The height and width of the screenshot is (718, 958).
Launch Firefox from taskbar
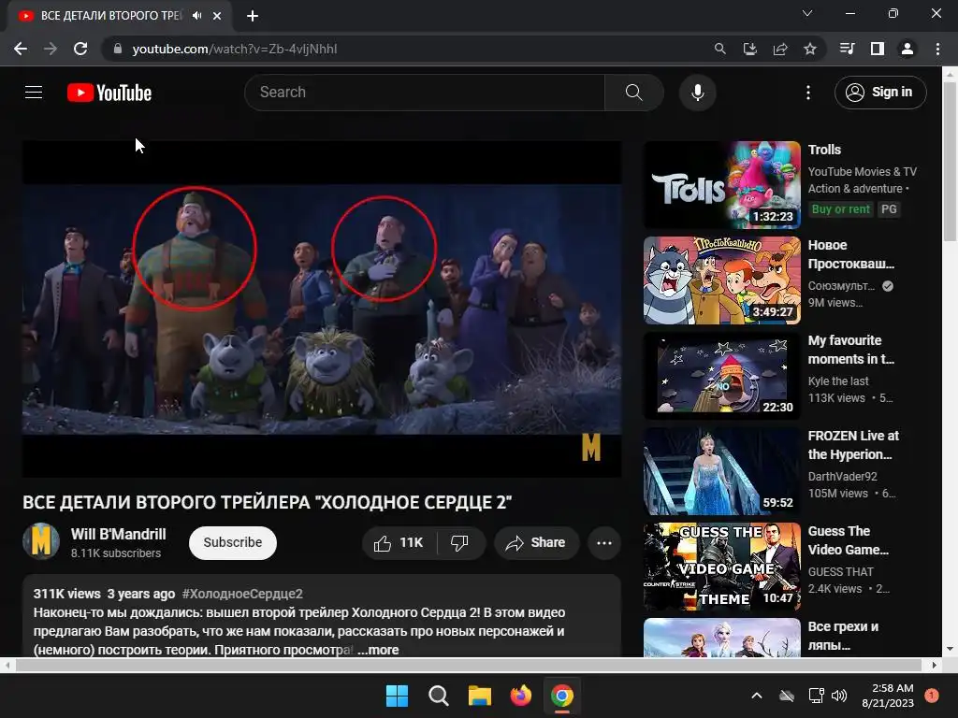tap(521, 696)
